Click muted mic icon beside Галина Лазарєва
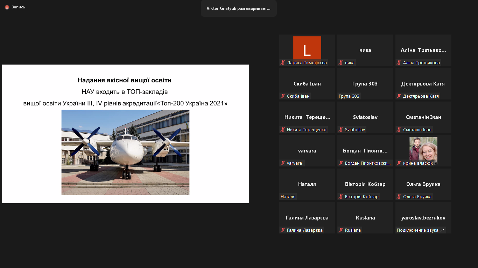The width and height of the screenshot is (478, 268). (x=283, y=230)
